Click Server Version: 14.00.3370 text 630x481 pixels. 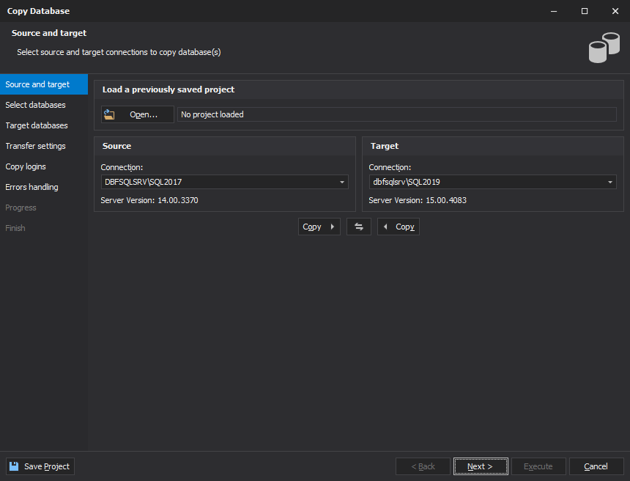[149, 200]
